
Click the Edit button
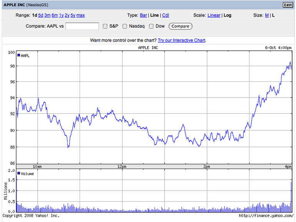coord(288,5)
